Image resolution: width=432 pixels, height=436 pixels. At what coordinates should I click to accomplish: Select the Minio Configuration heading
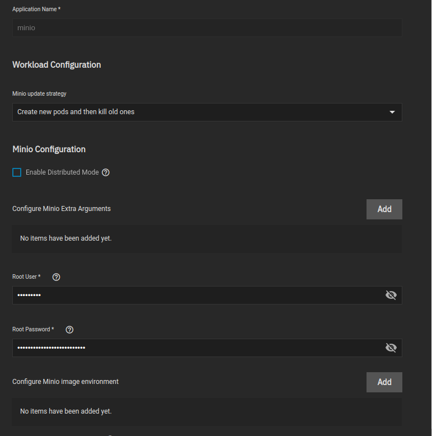coord(49,149)
